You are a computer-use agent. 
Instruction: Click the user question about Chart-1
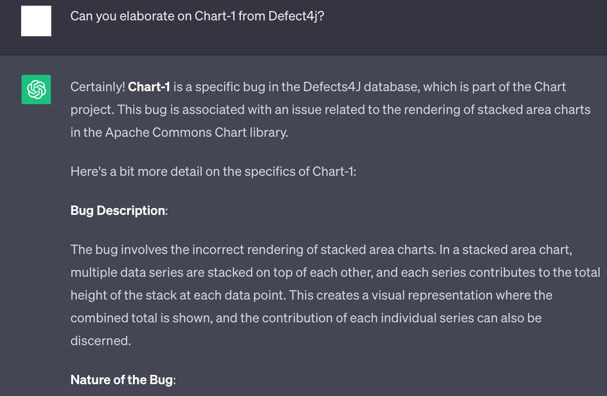click(x=197, y=16)
